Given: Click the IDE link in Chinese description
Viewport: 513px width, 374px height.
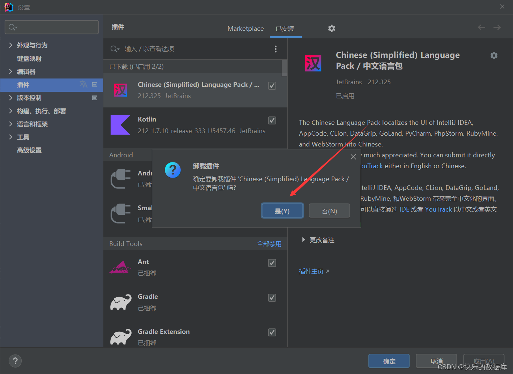Looking at the screenshot, I should click(404, 209).
